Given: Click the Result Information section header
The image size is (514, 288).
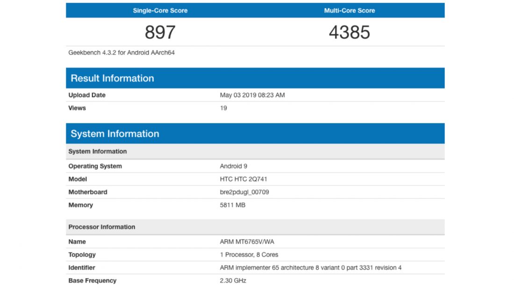Looking at the screenshot, I should point(112,79).
